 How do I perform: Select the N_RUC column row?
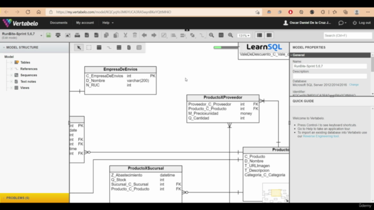click(120, 85)
